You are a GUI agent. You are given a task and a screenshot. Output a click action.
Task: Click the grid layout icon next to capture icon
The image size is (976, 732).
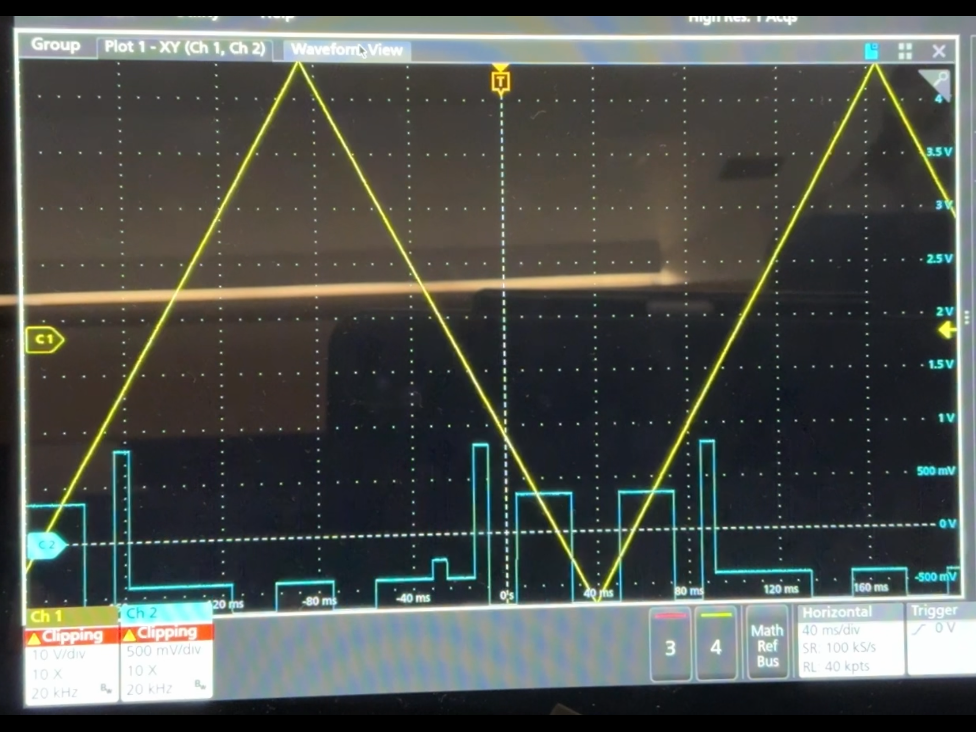tap(905, 52)
